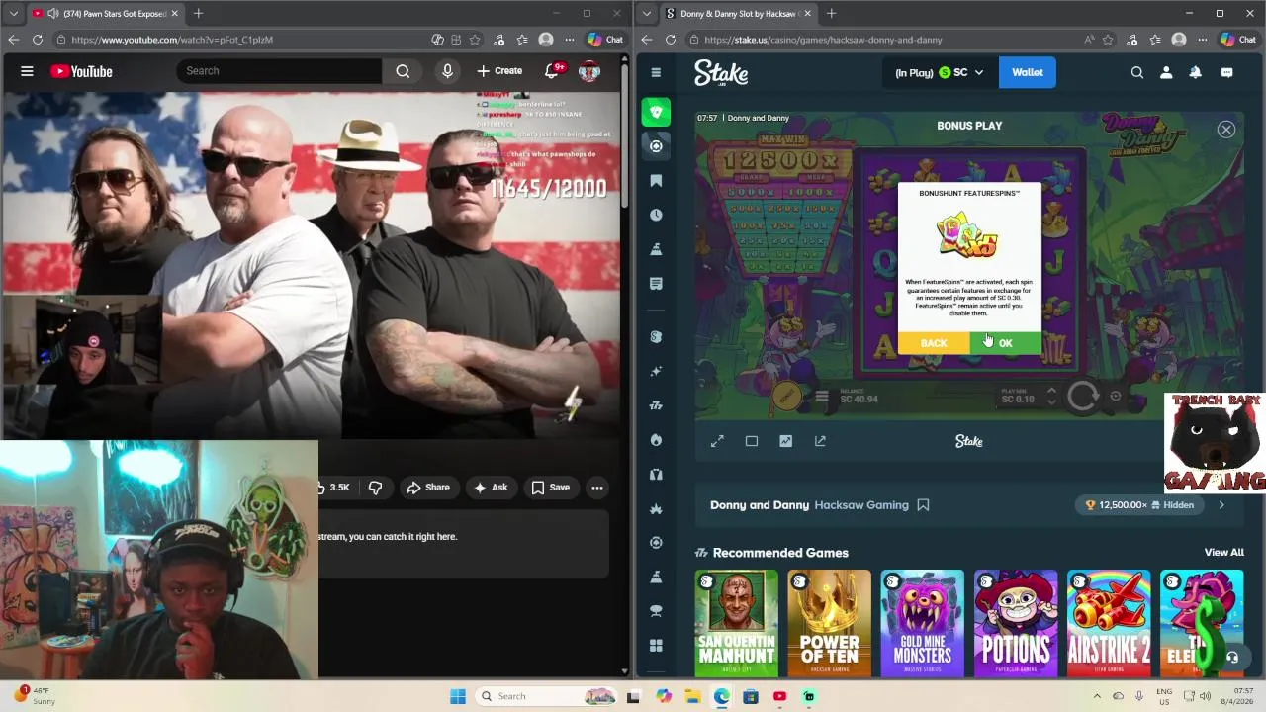Open more actions ellipsis under video
Screen dimensions: 1266x712
pyautogui.click(x=597, y=488)
